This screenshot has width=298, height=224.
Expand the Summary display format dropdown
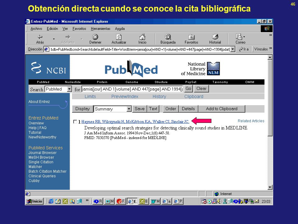coord(129,109)
